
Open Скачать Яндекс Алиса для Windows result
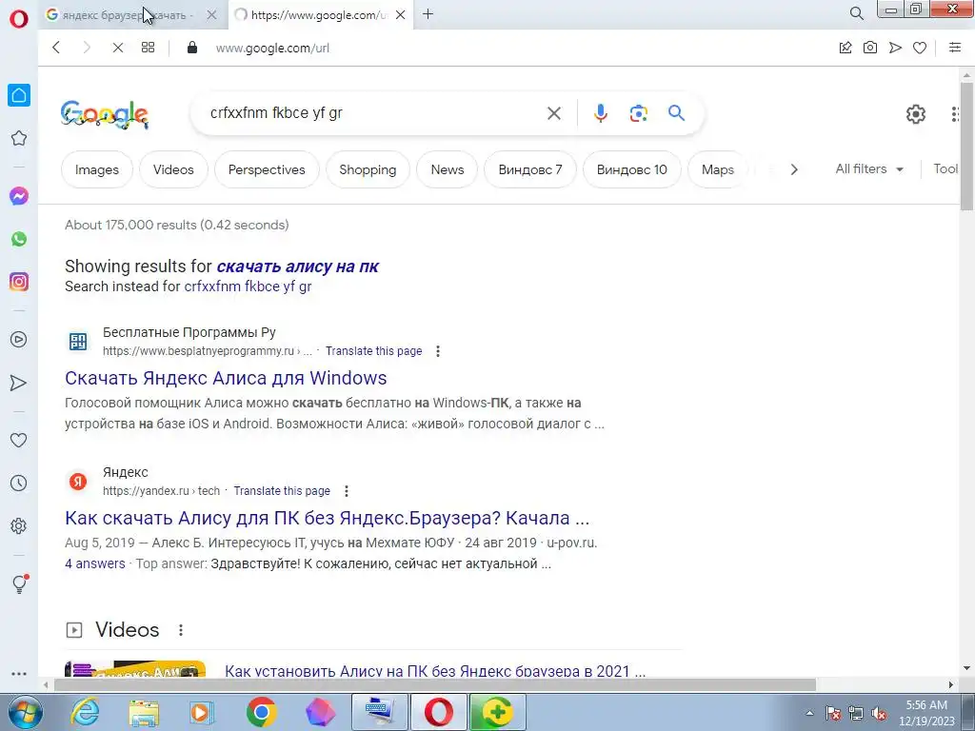tap(226, 378)
